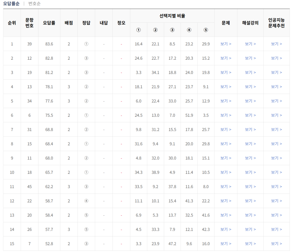Open 해설강의 for question number 6
292x252 pixels.
(250, 115)
